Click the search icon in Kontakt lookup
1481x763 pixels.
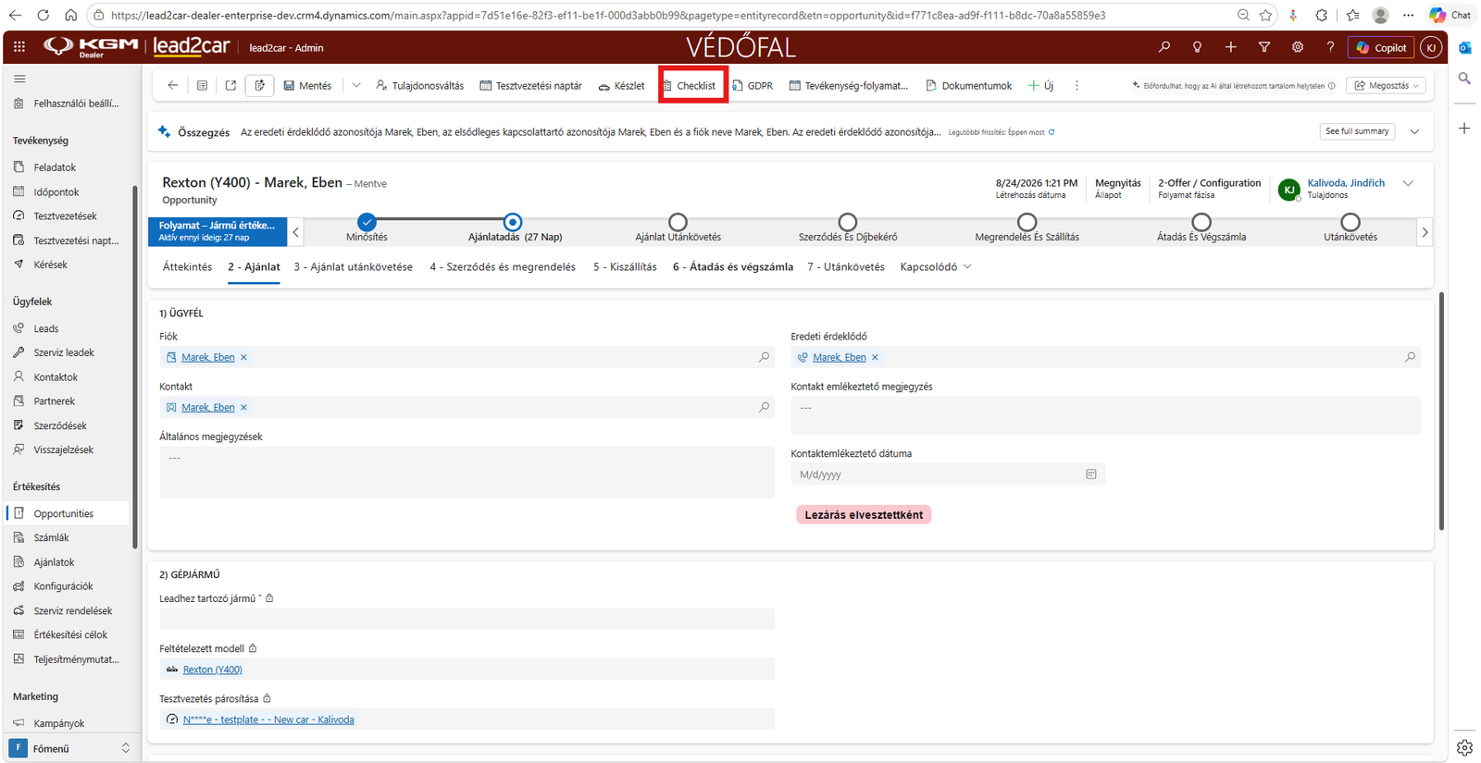point(765,407)
